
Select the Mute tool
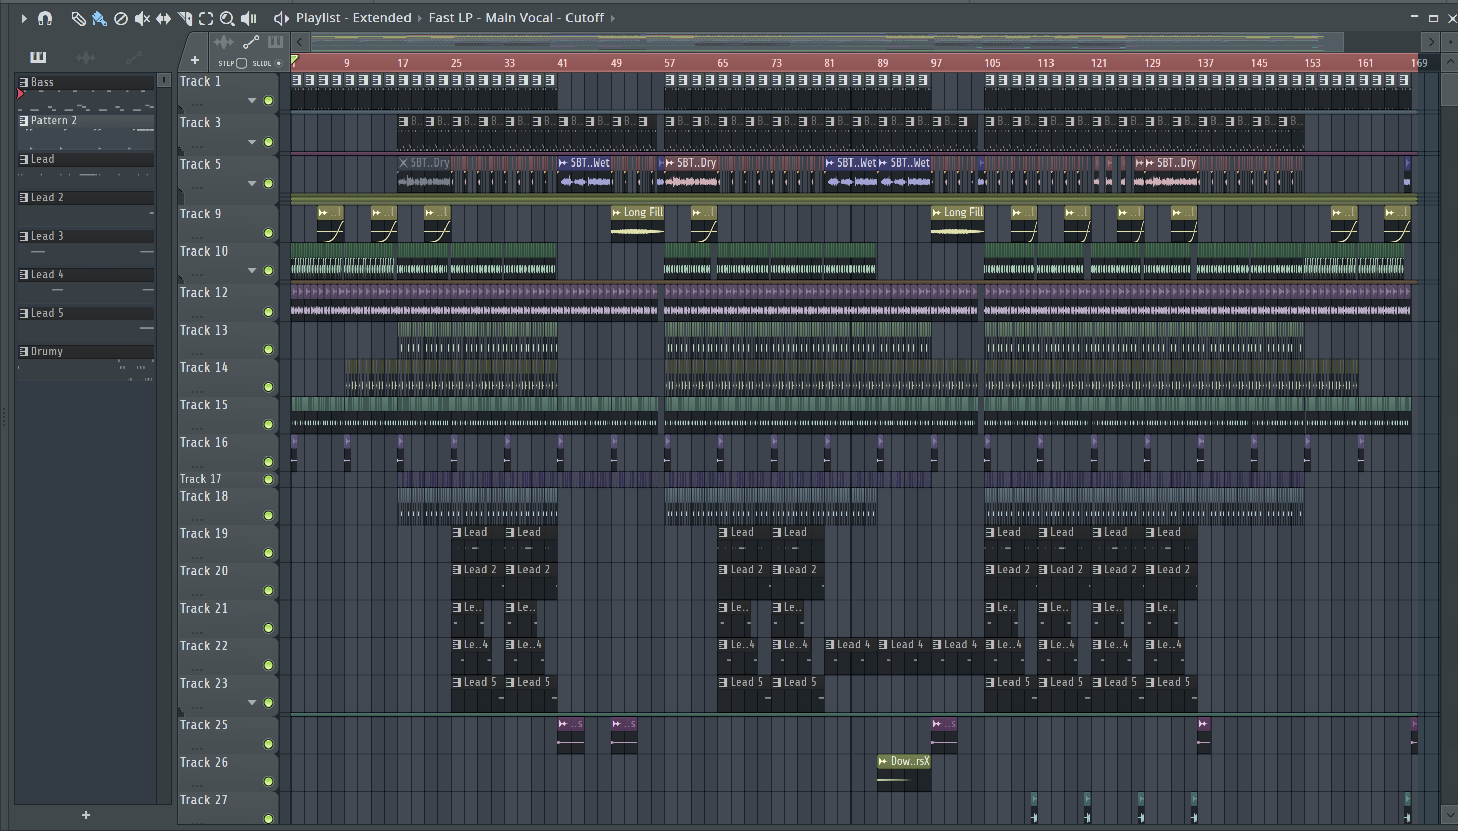click(x=142, y=18)
